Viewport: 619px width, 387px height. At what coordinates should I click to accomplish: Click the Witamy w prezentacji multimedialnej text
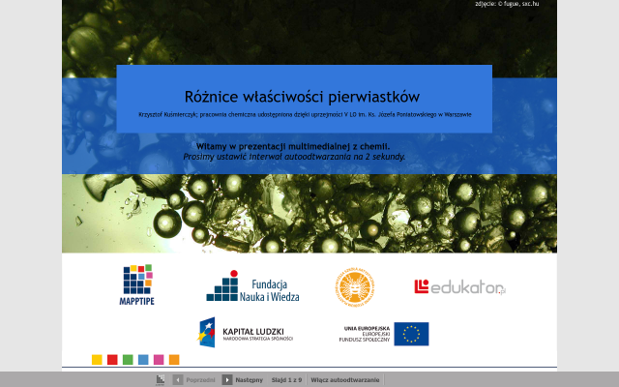pyautogui.click(x=293, y=146)
